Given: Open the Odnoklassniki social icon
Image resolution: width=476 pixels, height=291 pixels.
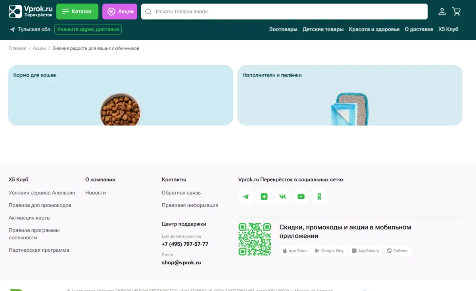Looking at the screenshot, I should tap(319, 197).
